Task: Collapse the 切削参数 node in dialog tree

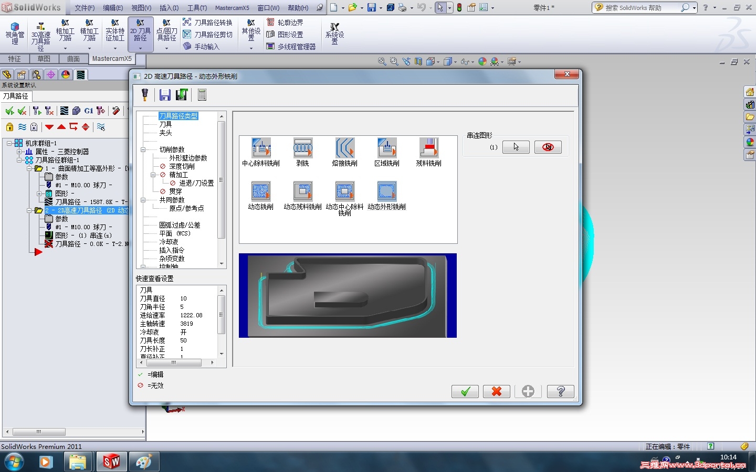Action: (143, 149)
